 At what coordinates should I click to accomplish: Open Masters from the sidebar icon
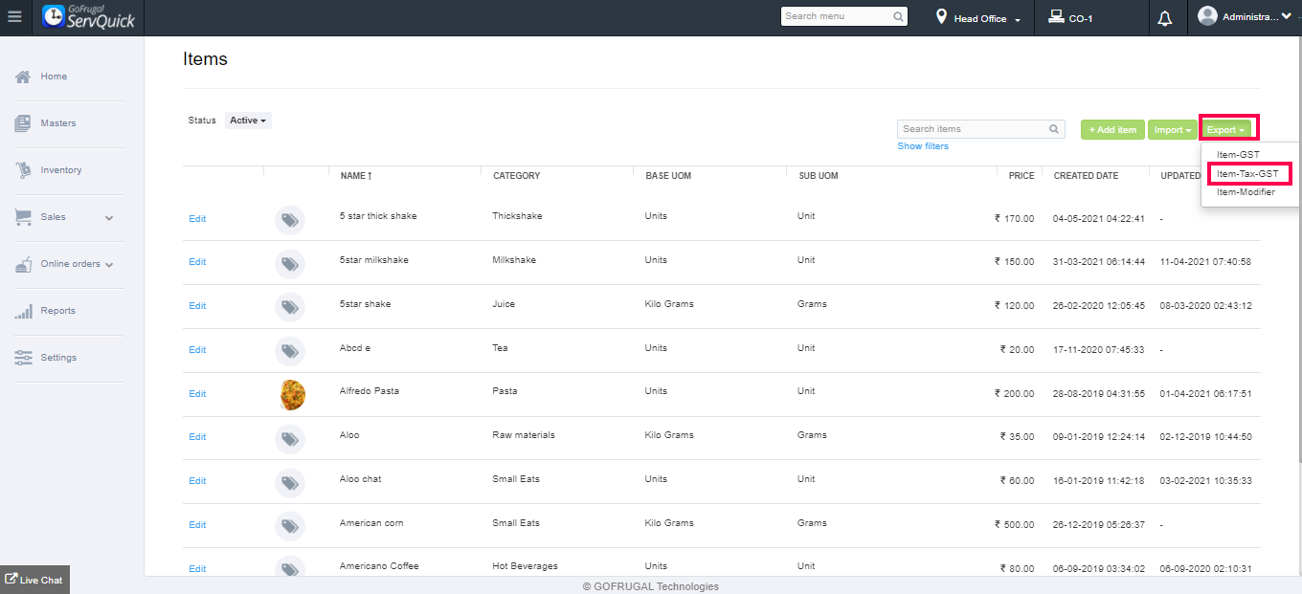pyautogui.click(x=23, y=123)
